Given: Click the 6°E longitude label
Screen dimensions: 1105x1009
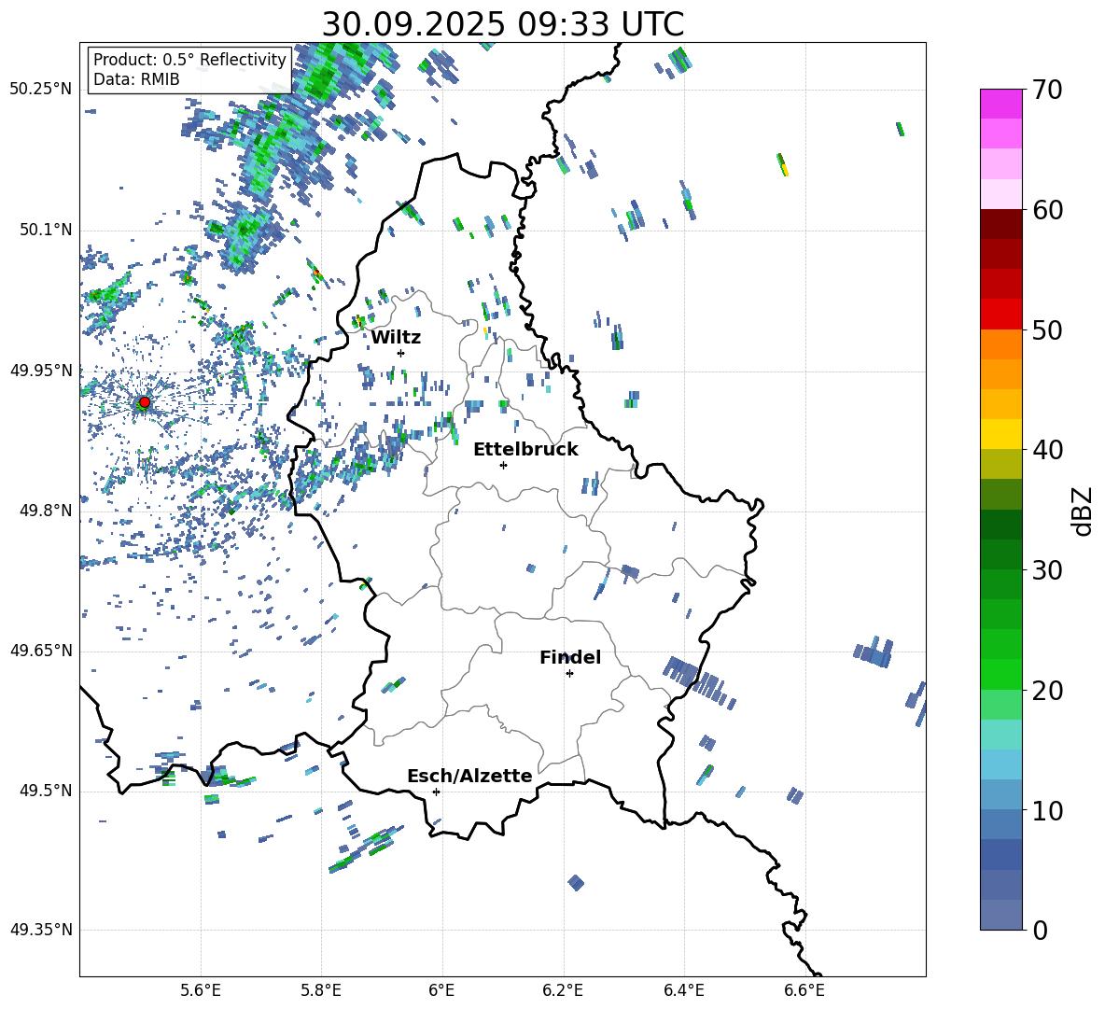Looking at the screenshot, I should [441, 990].
